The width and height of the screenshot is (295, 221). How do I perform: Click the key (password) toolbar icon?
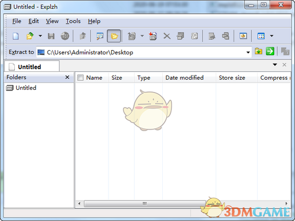[194, 36]
